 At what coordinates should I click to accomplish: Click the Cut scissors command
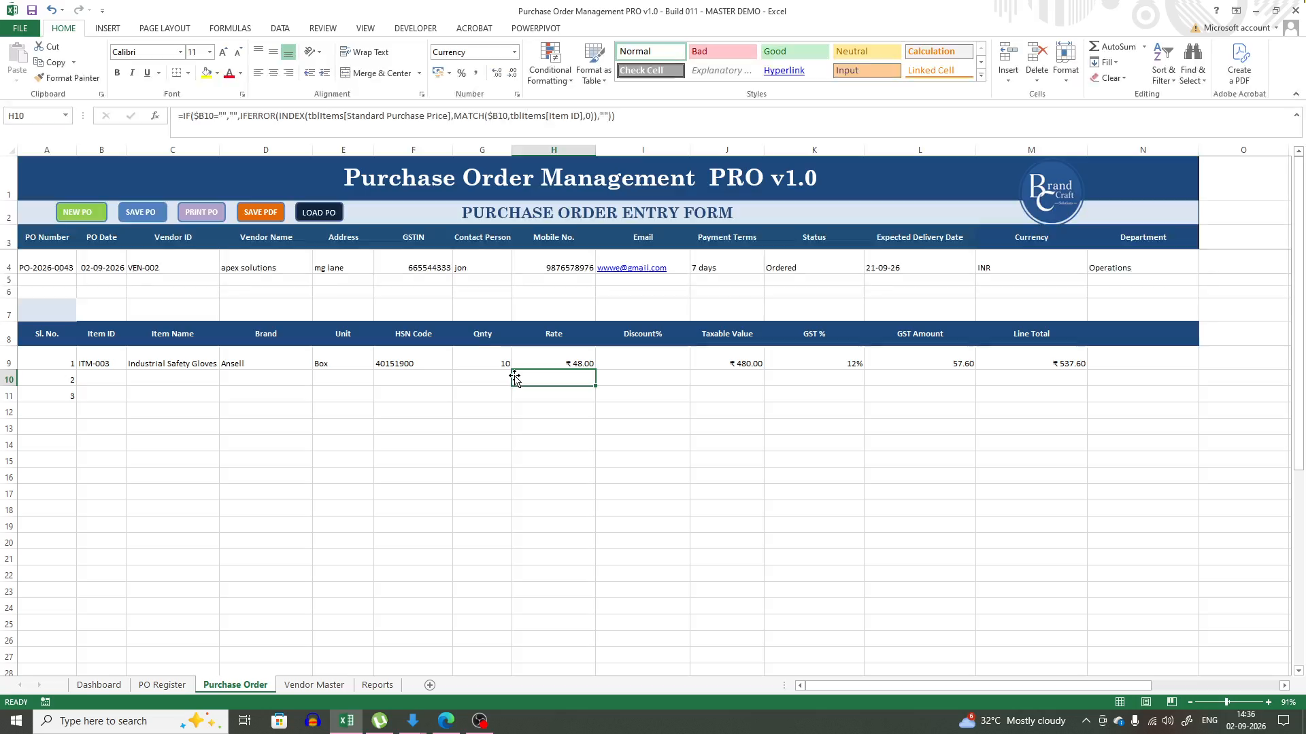click(47, 46)
